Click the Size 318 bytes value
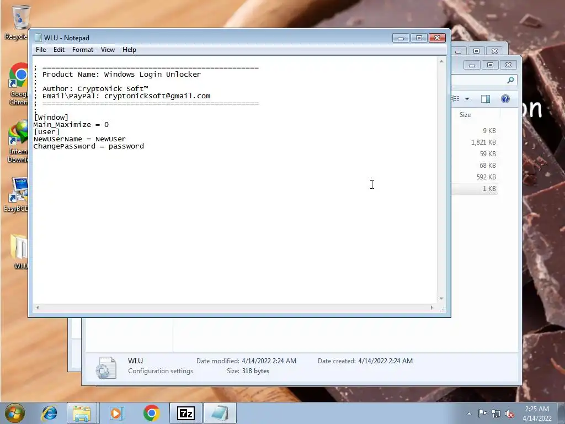 (255, 371)
